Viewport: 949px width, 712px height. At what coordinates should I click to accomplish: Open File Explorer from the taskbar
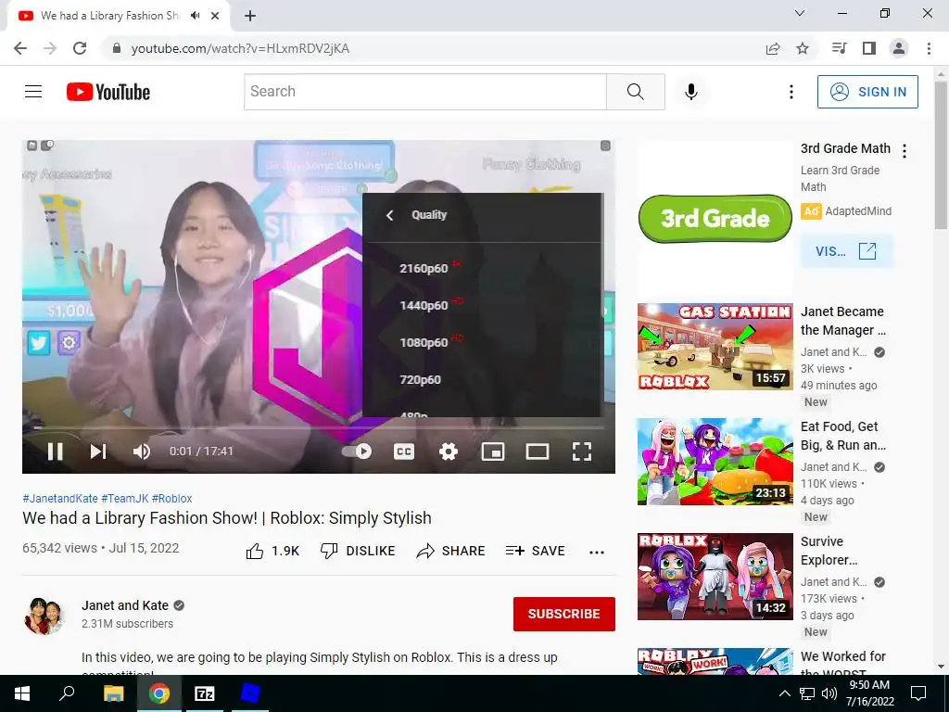[113, 693]
